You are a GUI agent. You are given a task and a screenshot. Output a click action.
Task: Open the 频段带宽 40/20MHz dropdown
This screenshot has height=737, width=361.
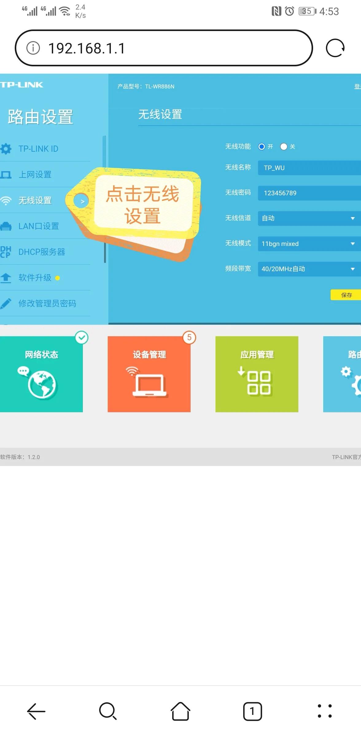[x=309, y=269]
